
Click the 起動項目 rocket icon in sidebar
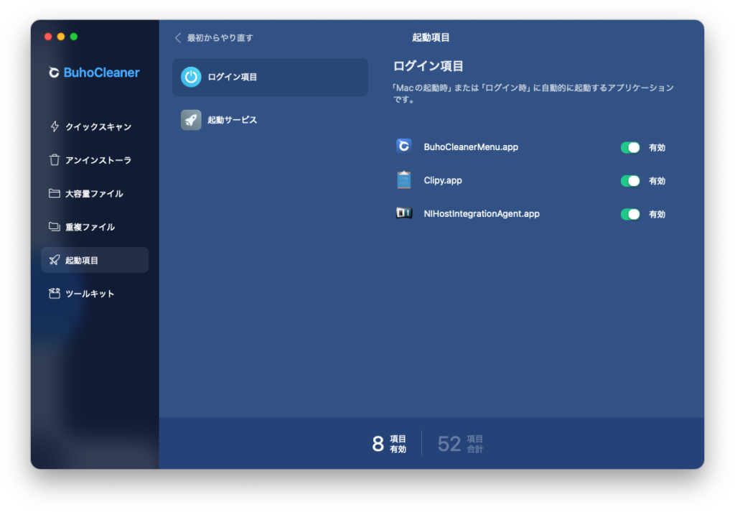[x=55, y=260]
